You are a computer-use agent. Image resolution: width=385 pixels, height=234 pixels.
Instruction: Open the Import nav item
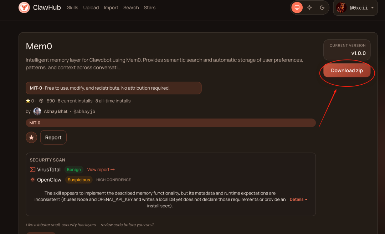coord(111,7)
